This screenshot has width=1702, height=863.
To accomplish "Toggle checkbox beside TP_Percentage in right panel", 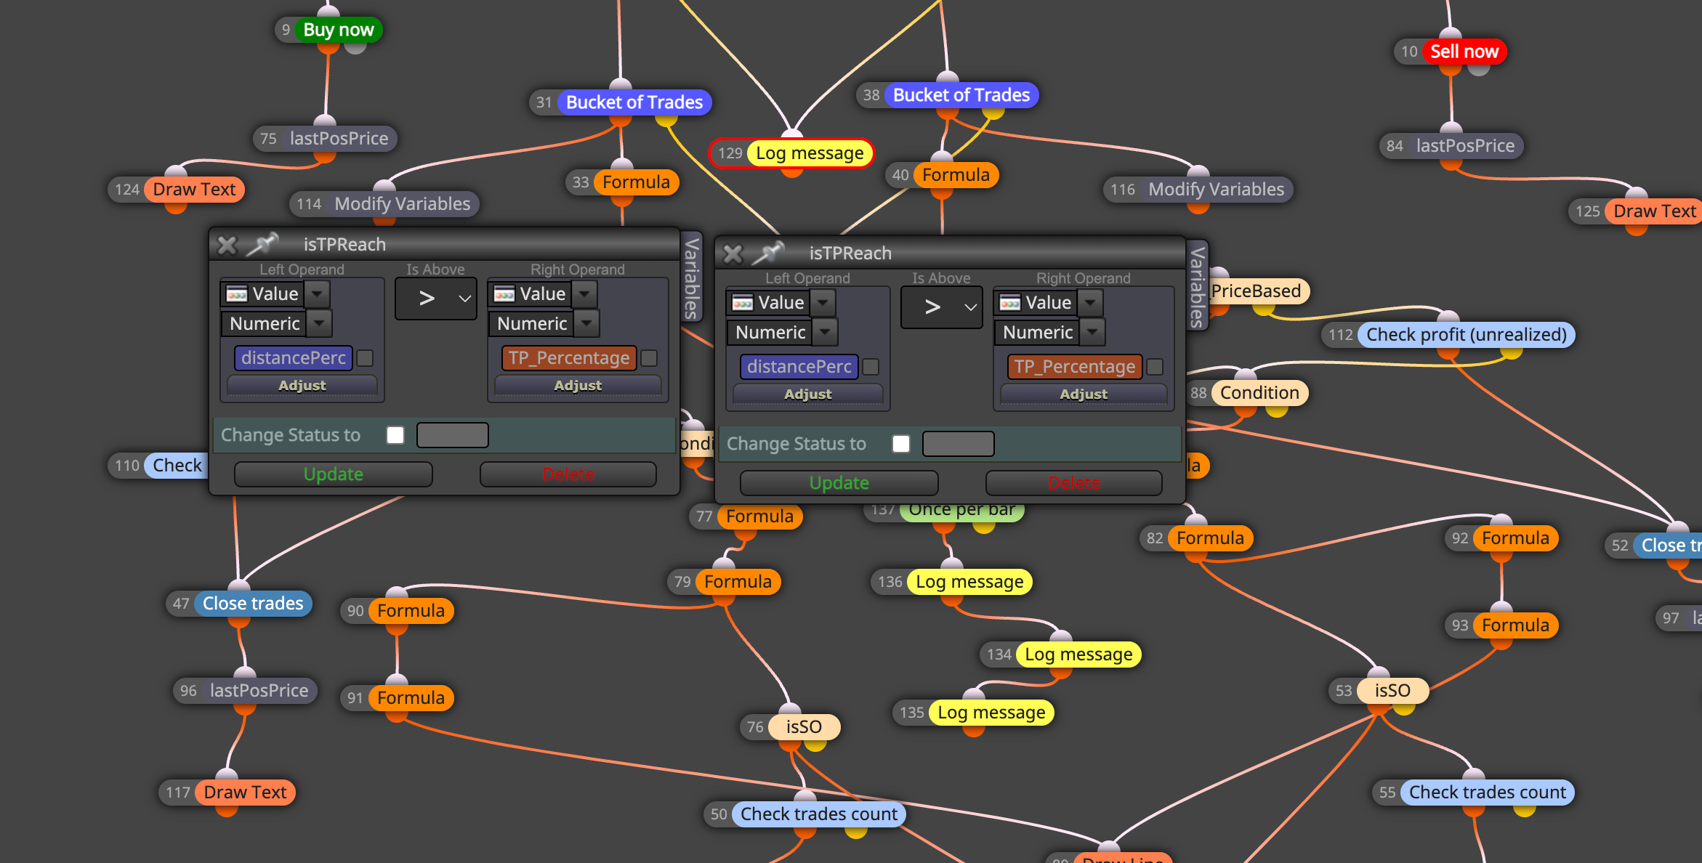I will point(1155,367).
